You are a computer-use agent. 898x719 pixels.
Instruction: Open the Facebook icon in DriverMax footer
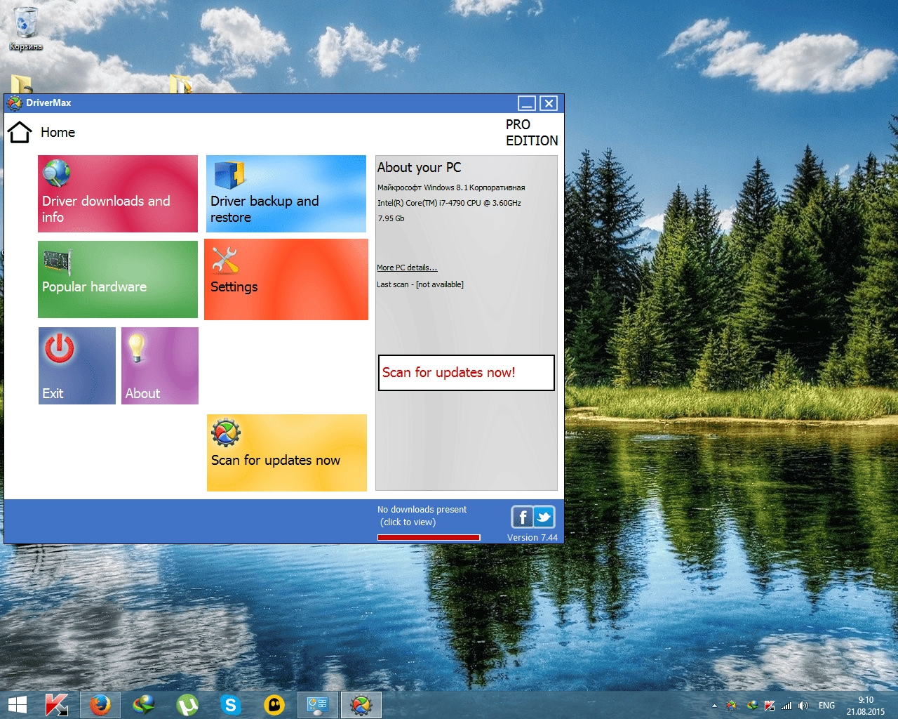(522, 517)
